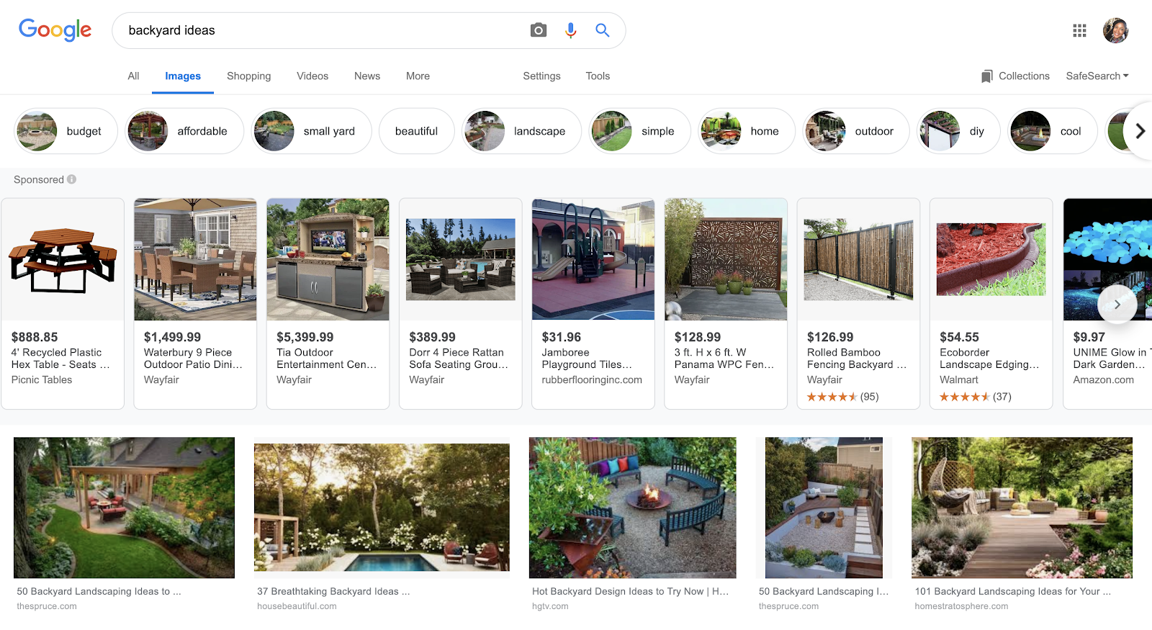
Task: Open thespruce.com curved lawn backyard image
Action: [x=124, y=508]
